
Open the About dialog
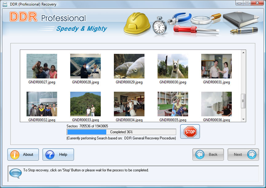click(23, 154)
